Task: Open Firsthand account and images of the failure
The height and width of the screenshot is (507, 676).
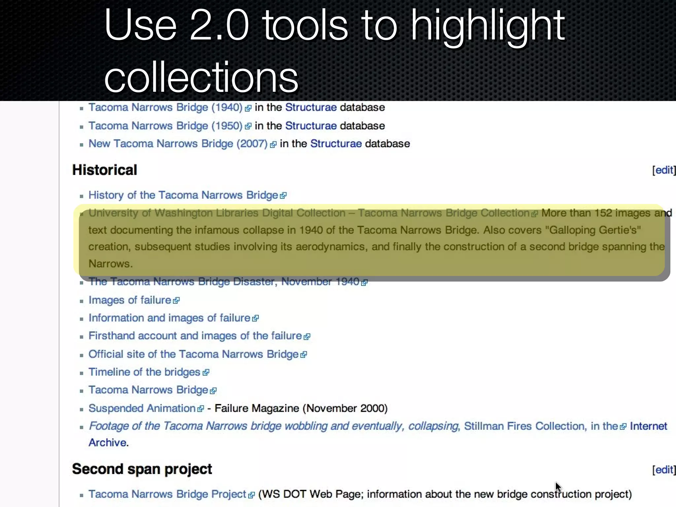Action: (x=195, y=336)
